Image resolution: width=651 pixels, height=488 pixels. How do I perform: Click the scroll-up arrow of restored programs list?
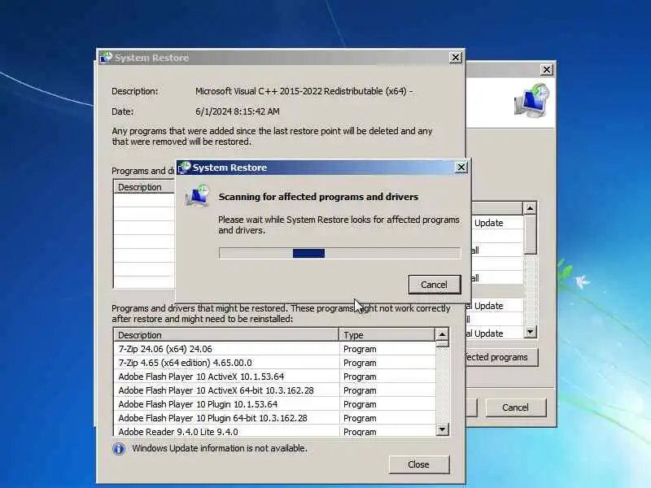click(442, 334)
